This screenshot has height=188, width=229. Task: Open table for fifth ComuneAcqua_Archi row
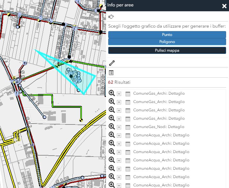(128, 169)
